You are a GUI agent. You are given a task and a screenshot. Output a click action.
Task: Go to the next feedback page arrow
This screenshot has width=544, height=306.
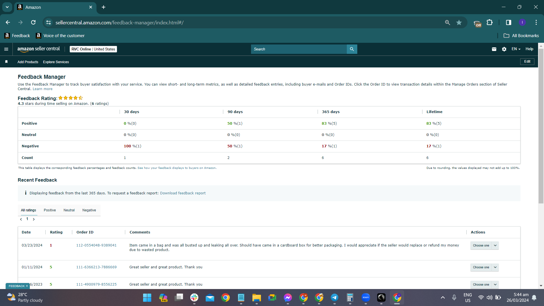coord(34,219)
